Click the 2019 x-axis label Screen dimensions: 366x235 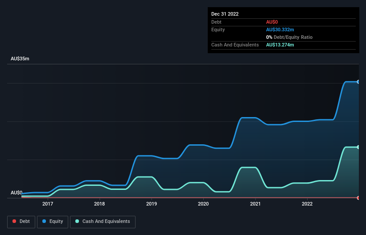tap(152, 204)
